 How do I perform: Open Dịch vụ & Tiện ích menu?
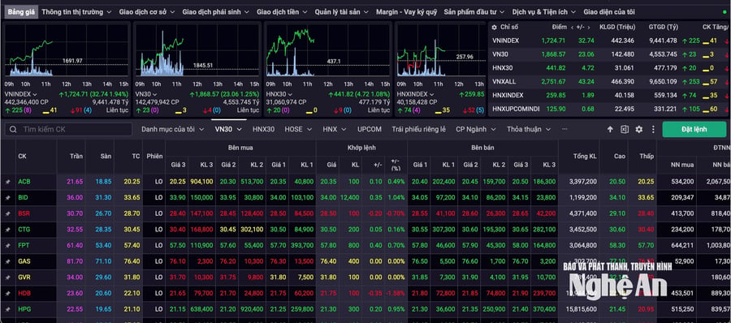544,11
